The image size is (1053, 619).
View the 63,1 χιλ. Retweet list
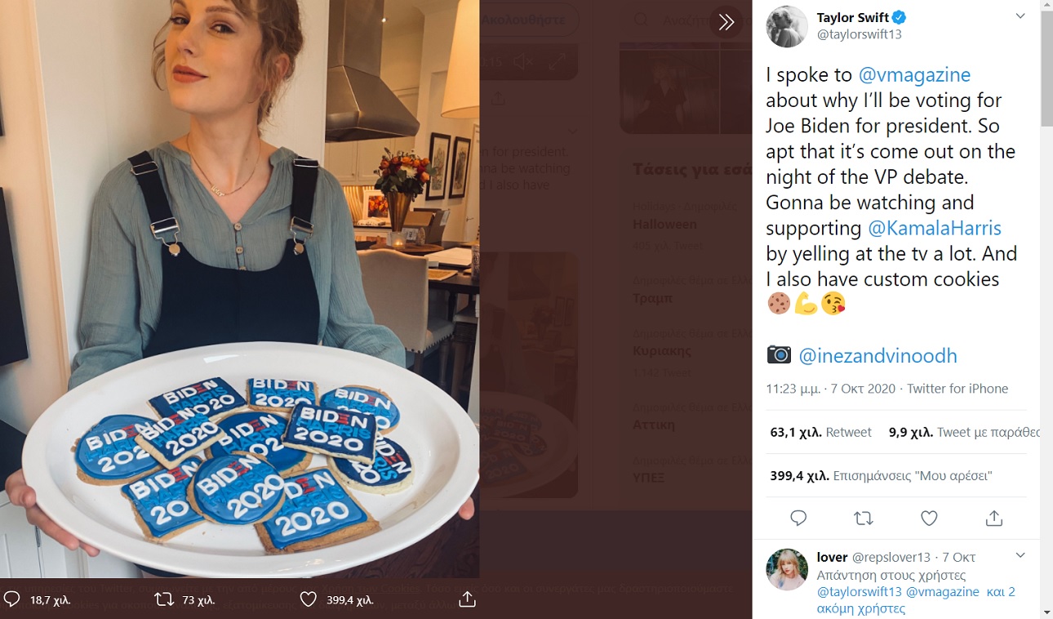coord(820,432)
